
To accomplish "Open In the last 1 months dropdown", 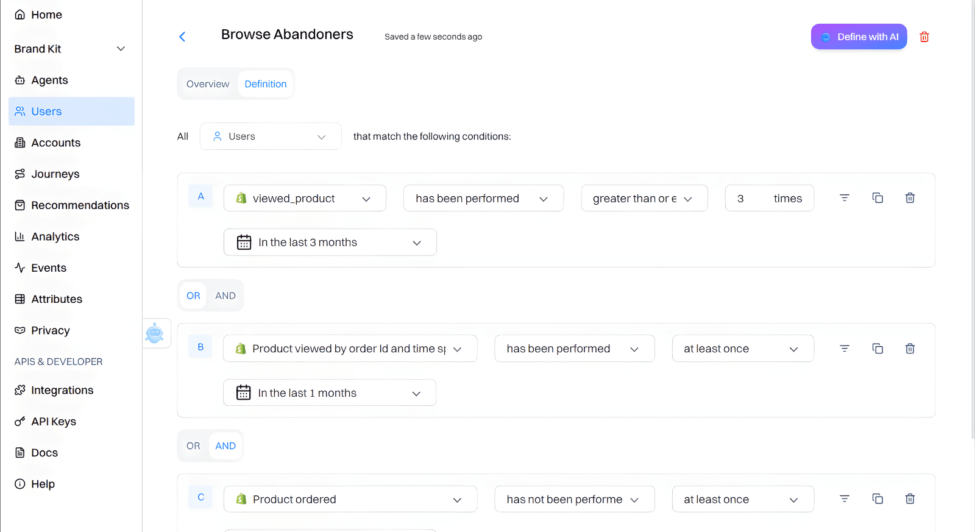I will (x=329, y=392).
